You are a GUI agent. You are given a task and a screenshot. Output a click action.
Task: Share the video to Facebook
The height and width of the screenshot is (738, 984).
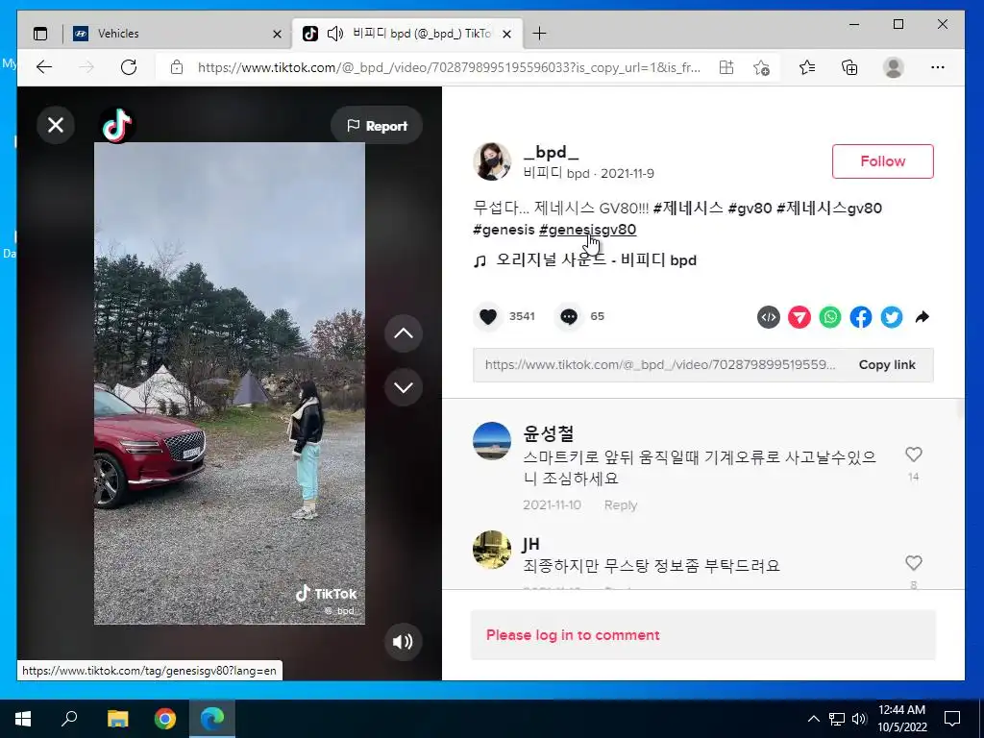tap(860, 317)
